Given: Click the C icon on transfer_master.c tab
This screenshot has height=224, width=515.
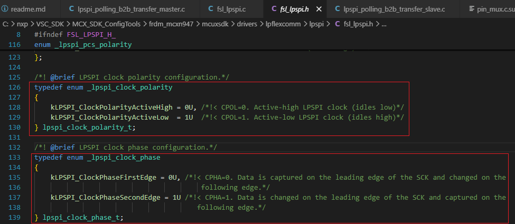Looking at the screenshot, I should click(72, 9).
